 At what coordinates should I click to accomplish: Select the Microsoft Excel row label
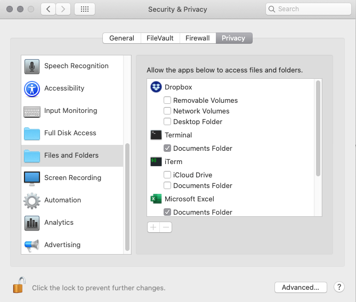coord(189,199)
